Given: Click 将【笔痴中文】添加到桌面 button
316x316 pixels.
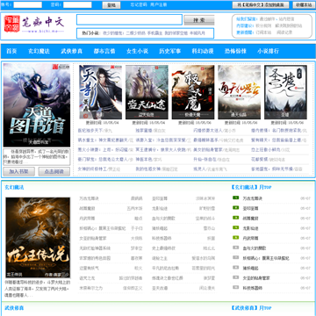Looking at the screenshot, I should click(261, 5).
